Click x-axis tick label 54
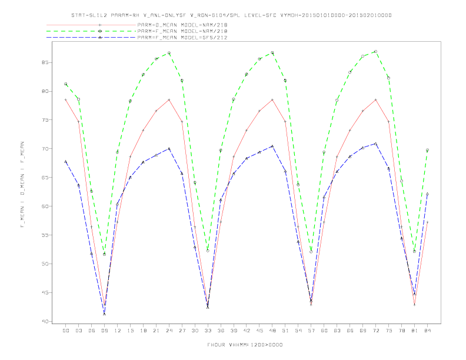Screen dimensions: 466x360 (298, 331)
